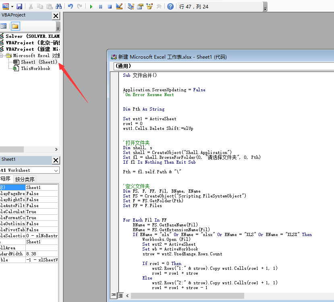Click the 0 - xlNoRestr EnableSelection value
Screen dimensions: 334x302
[x=42, y=236]
